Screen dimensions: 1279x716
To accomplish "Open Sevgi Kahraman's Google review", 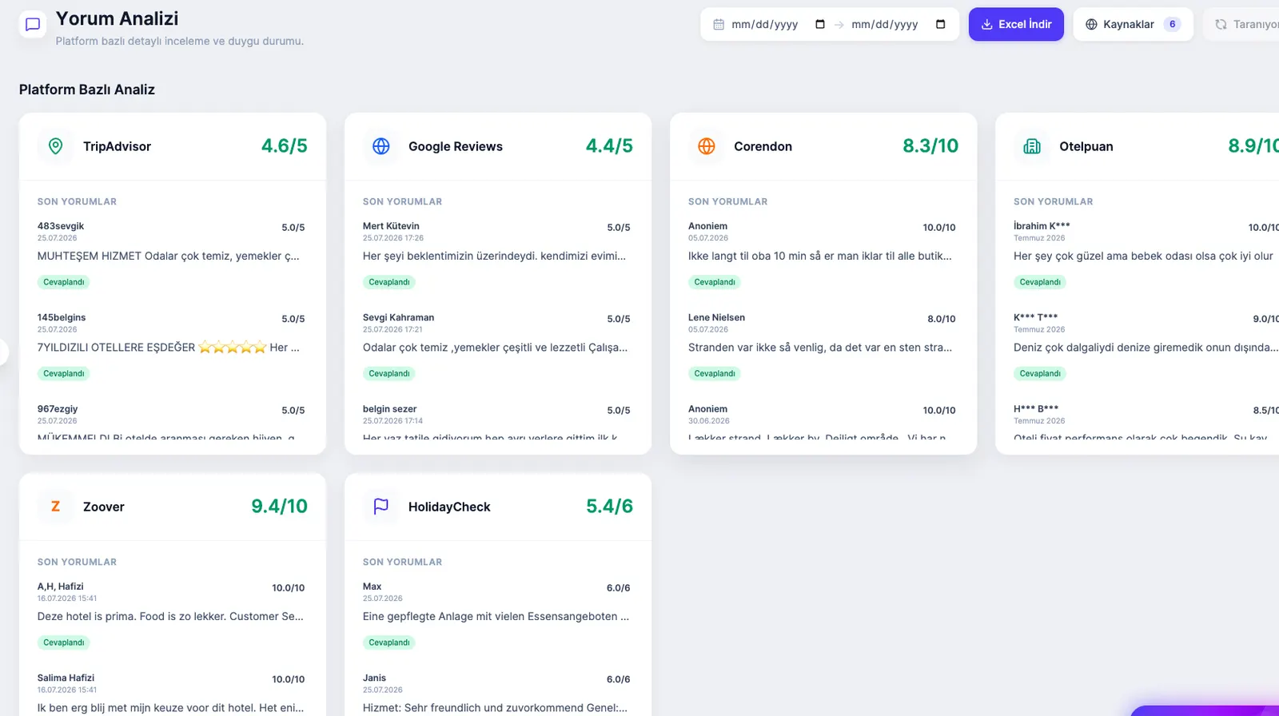I will [496, 345].
